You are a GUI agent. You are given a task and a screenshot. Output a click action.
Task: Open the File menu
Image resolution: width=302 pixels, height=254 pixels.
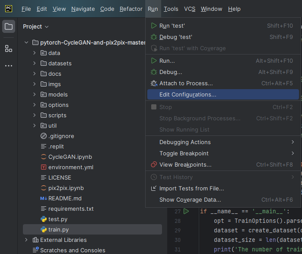[x=26, y=9]
